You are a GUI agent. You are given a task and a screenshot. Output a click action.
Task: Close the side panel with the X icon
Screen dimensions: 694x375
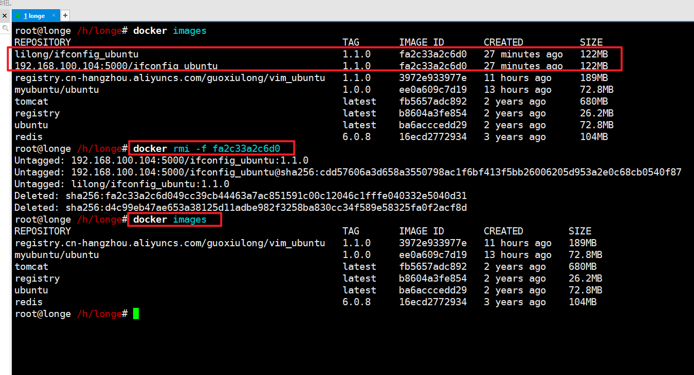5,16
